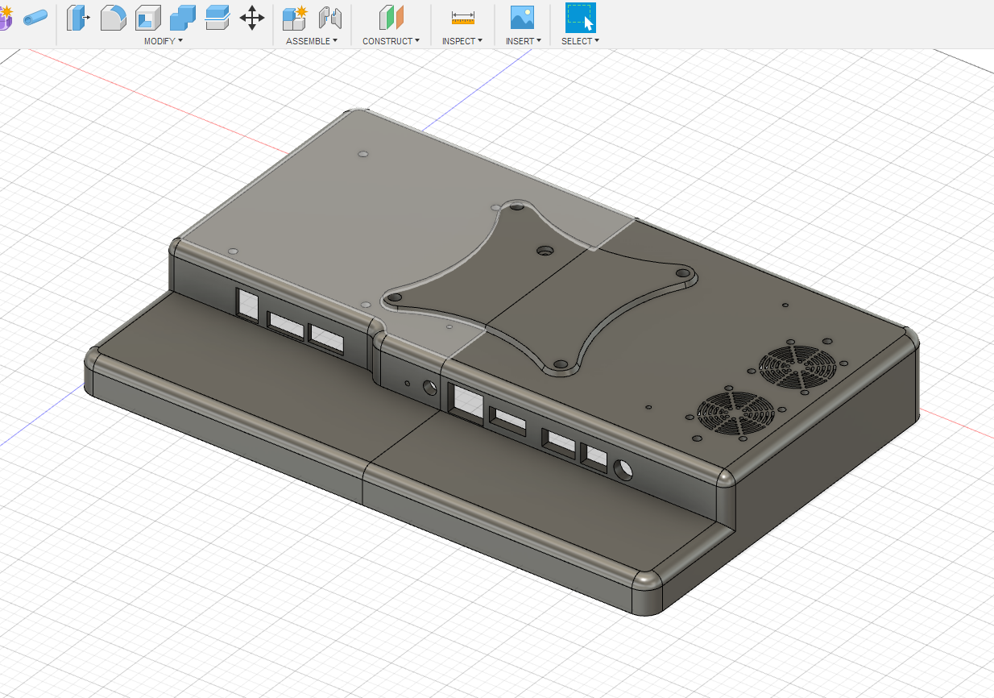Open the INSERT dropdown menu
Screen dimensions: 994x698
click(524, 41)
